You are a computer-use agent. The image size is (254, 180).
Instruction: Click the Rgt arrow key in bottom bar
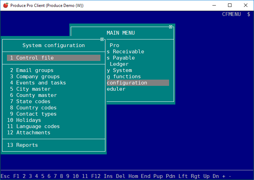(195, 176)
